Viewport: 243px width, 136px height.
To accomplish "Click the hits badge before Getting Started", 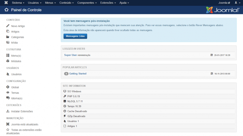I will pyautogui.click(x=66, y=74).
